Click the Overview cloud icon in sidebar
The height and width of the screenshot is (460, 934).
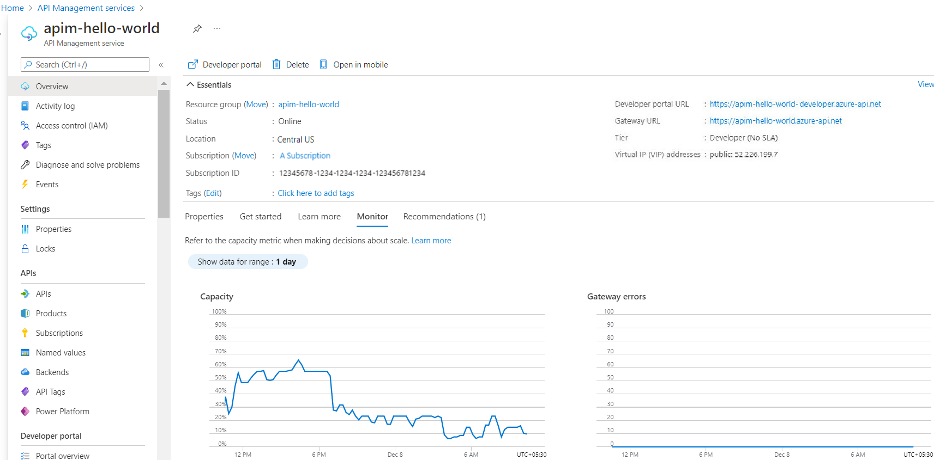pos(25,87)
